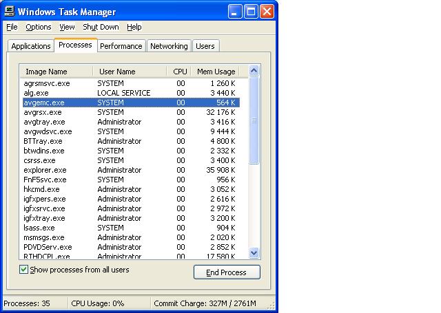
Task: Select the agrsmsvc.exe process row
Action: 131,83
